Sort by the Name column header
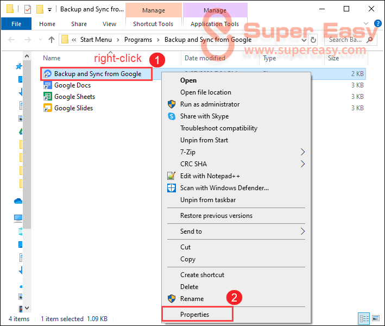Image resolution: width=385 pixels, height=326 pixels. 52,58
